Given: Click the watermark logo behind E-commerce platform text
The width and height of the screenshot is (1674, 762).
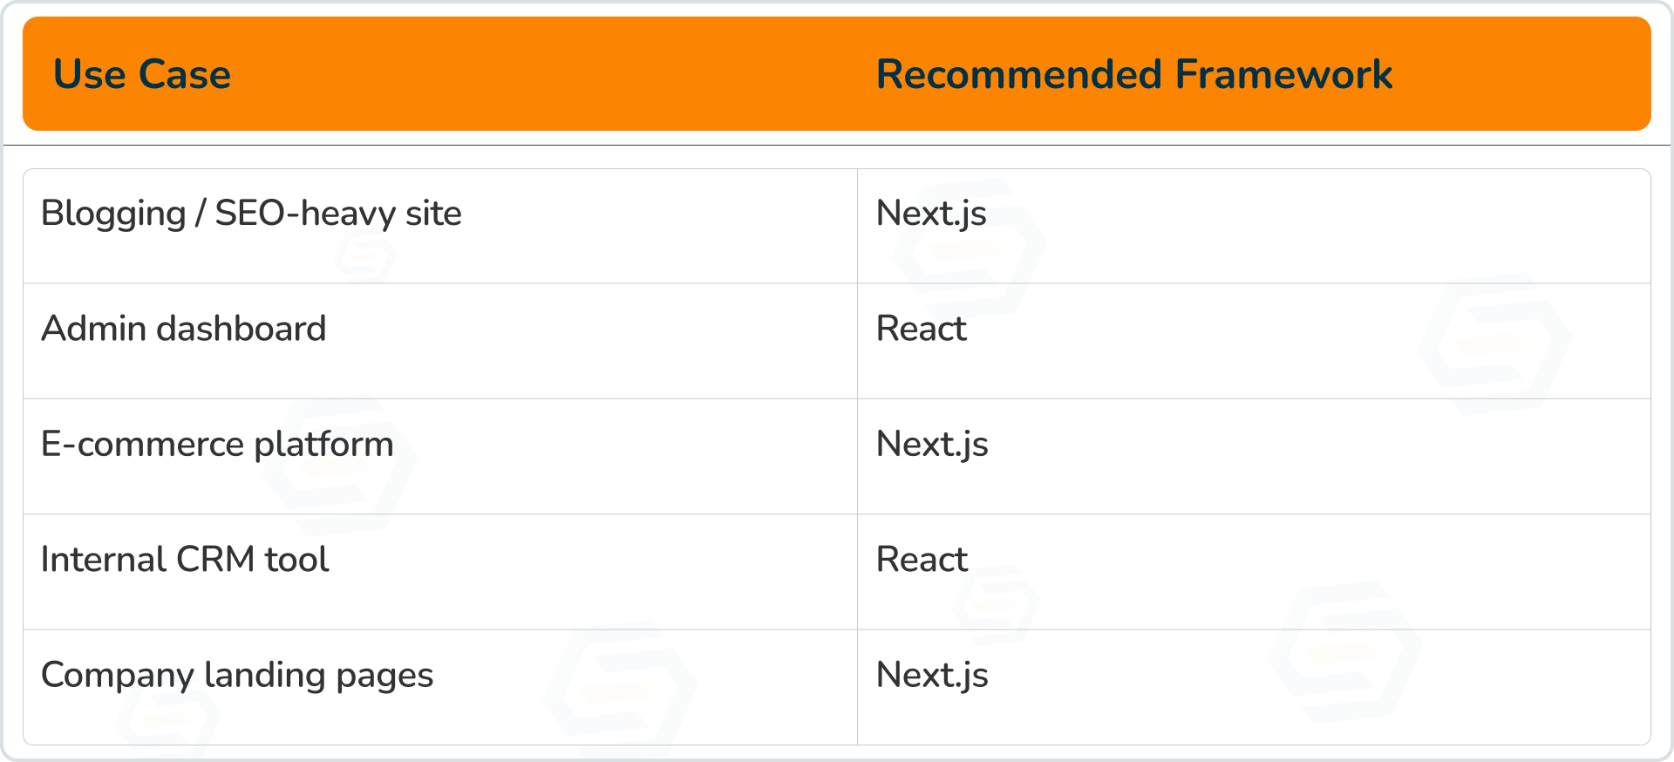Looking at the screenshot, I should tap(339, 466).
